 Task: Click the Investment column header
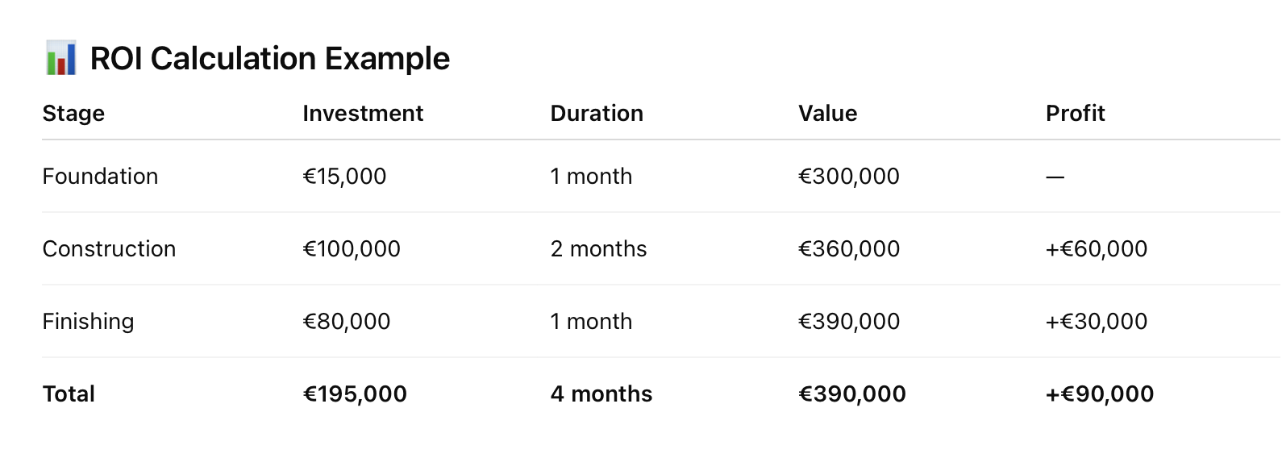point(363,114)
